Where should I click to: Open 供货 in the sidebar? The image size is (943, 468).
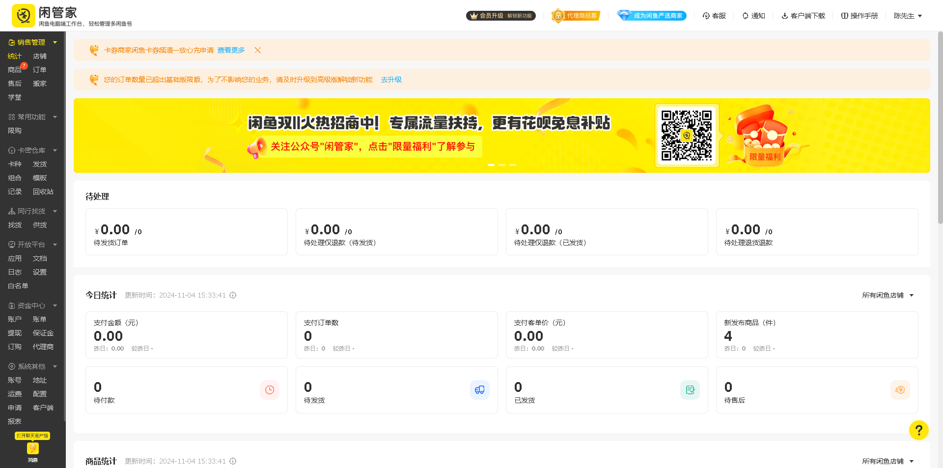[x=40, y=225]
